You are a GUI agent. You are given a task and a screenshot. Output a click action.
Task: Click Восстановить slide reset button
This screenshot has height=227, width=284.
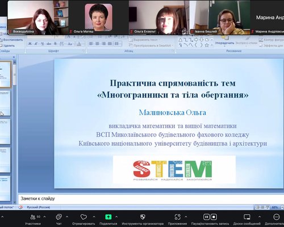tap(11, 40)
